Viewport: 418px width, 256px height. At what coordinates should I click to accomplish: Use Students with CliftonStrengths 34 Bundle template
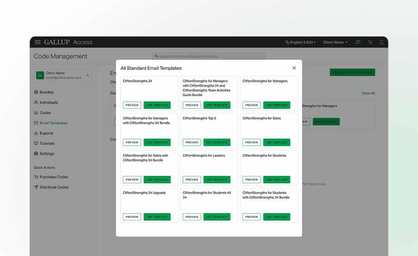coord(277,217)
